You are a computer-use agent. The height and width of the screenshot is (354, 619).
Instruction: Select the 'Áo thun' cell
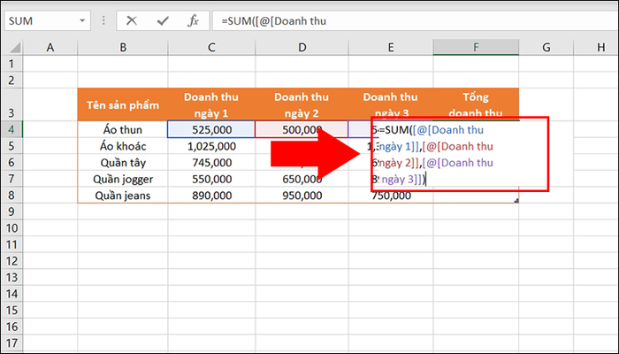tap(123, 129)
